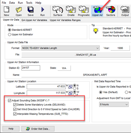The width and height of the screenshot is (131, 133).
Task: Toggle Delete Some Mandatory Levels (DELMAND)
Action: pyautogui.click(x=15, y=105)
